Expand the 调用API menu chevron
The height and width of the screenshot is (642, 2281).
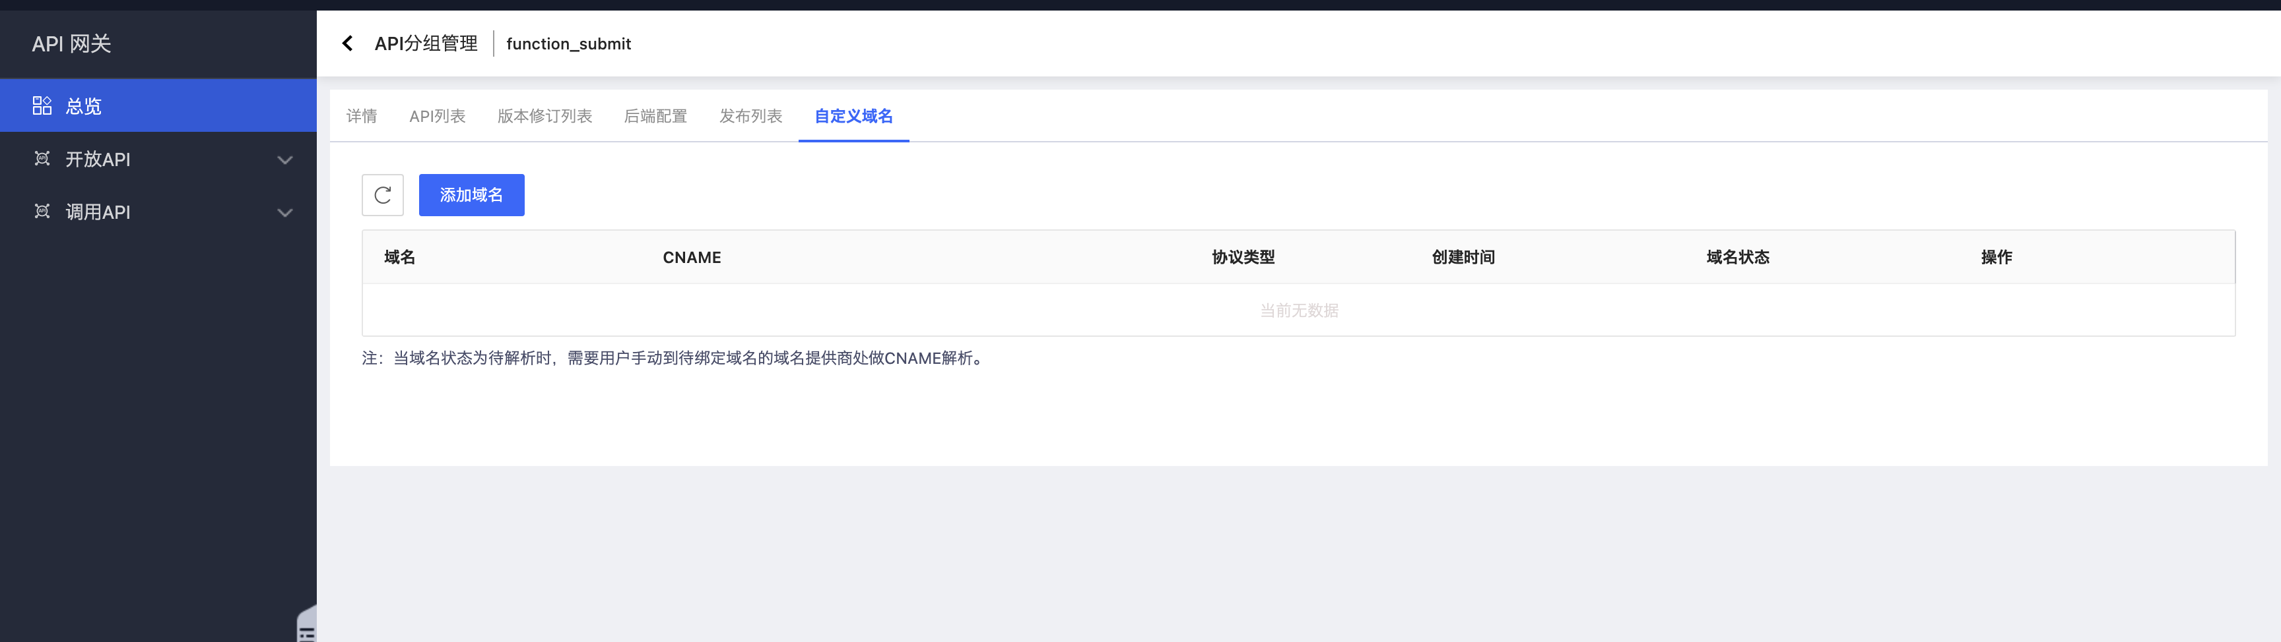click(x=285, y=212)
